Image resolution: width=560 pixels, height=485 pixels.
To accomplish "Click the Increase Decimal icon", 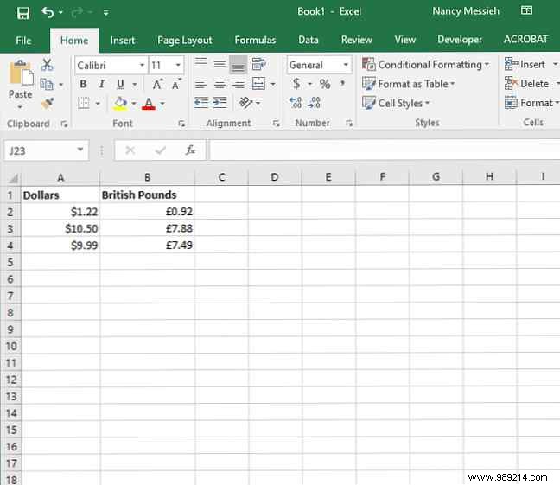I will click(296, 103).
